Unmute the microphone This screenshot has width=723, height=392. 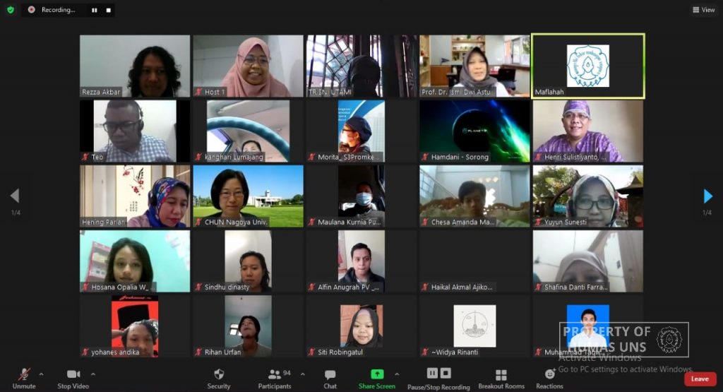[x=24, y=378]
